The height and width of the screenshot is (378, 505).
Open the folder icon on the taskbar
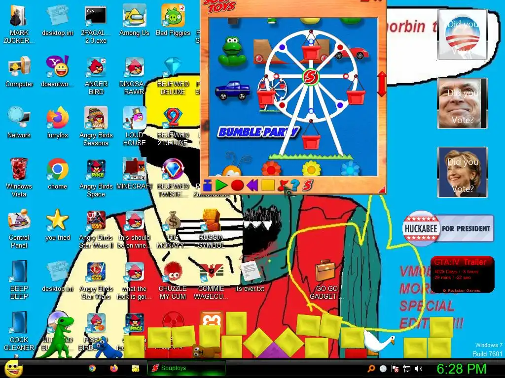[135, 368]
